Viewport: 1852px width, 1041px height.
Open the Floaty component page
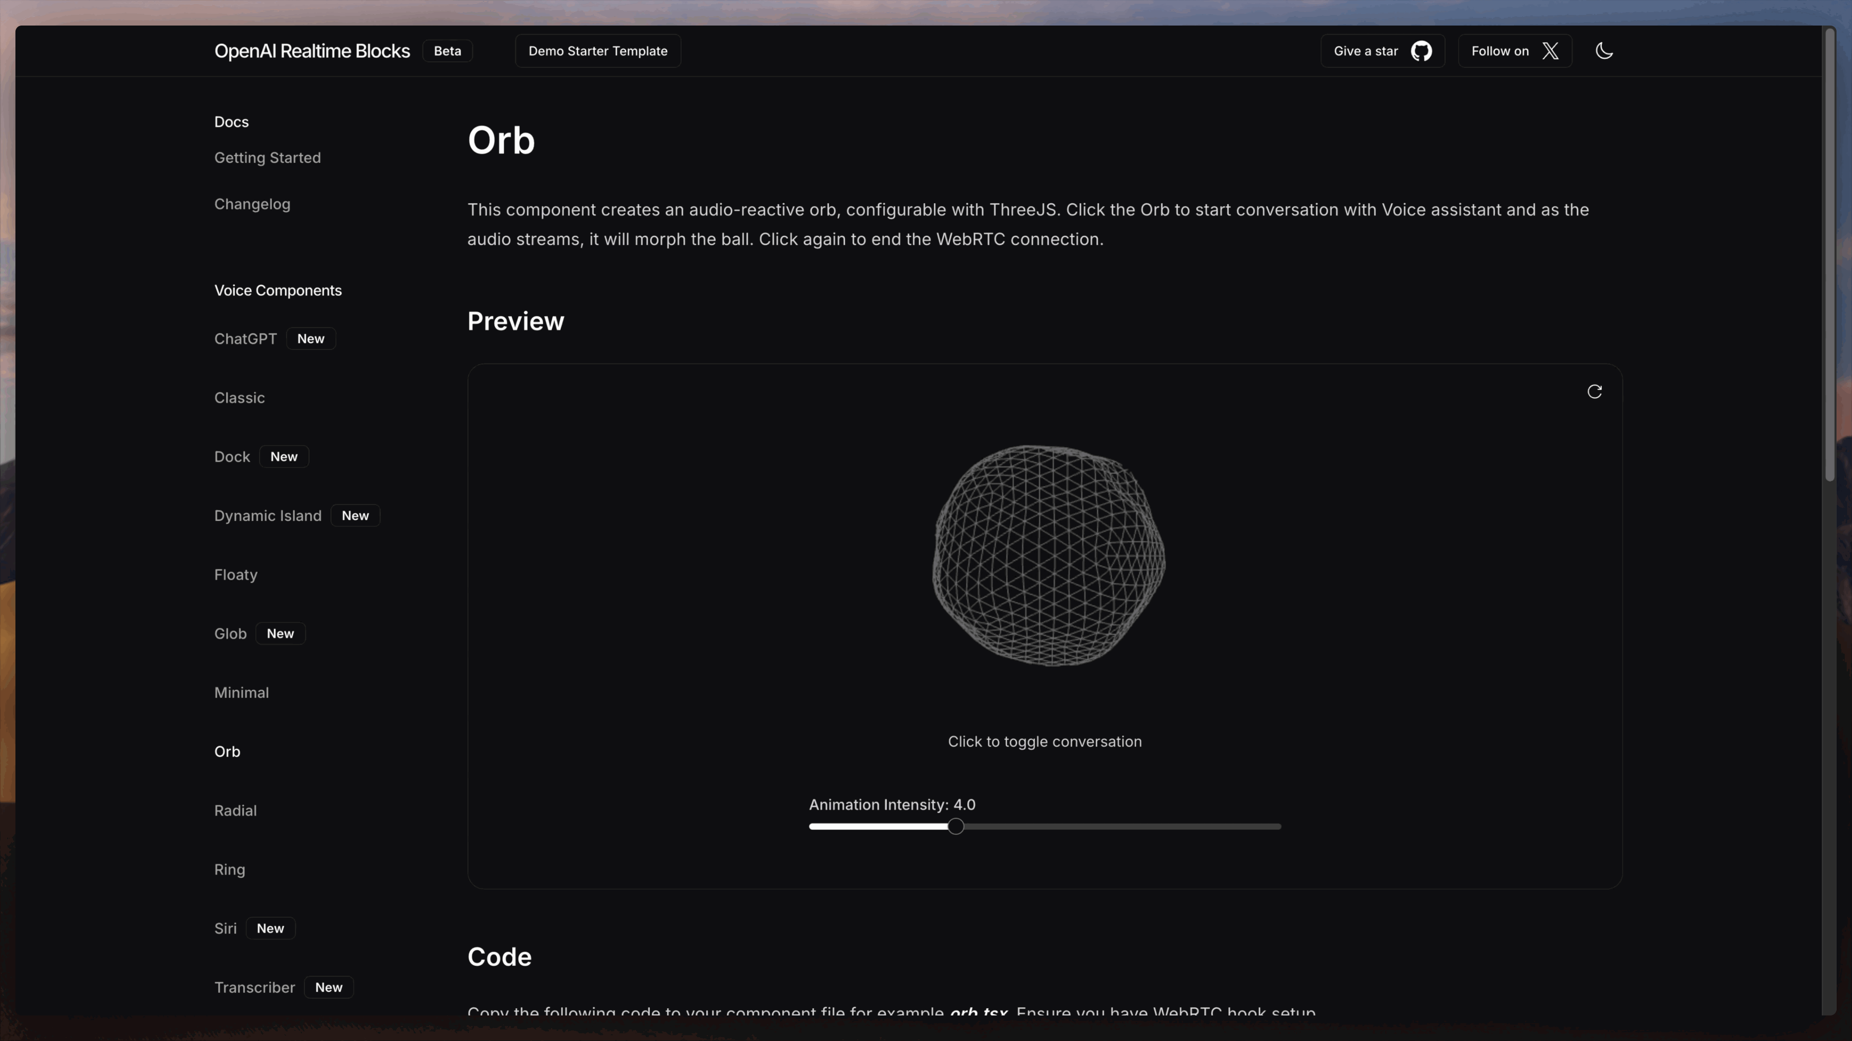point(236,575)
